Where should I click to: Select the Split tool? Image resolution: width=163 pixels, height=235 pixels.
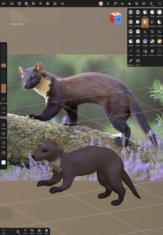152,33
